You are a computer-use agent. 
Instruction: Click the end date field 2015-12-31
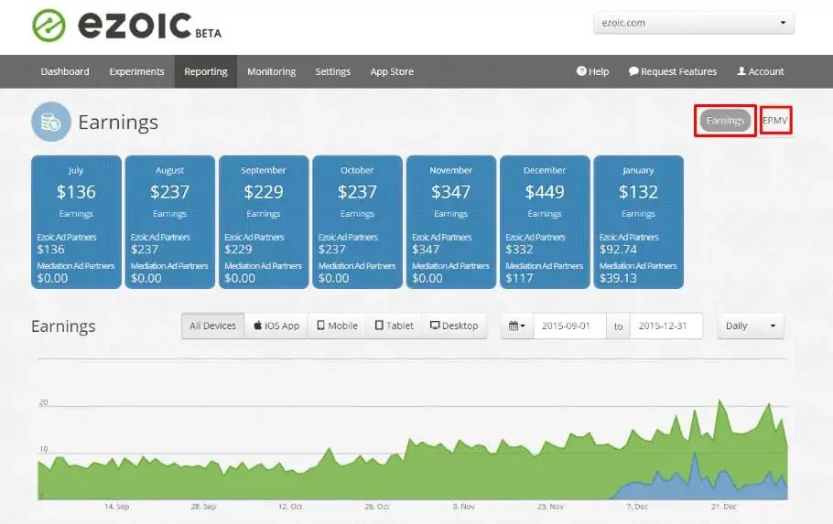click(x=666, y=326)
